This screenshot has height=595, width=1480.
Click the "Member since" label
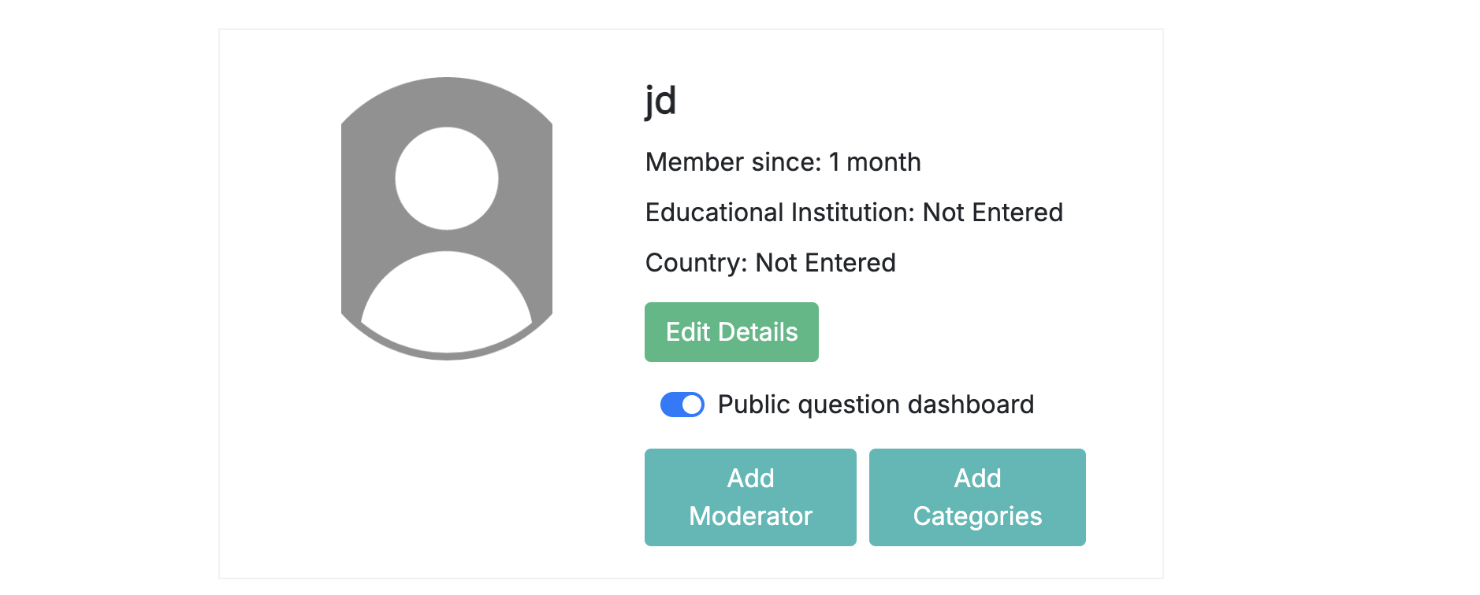[733, 162]
